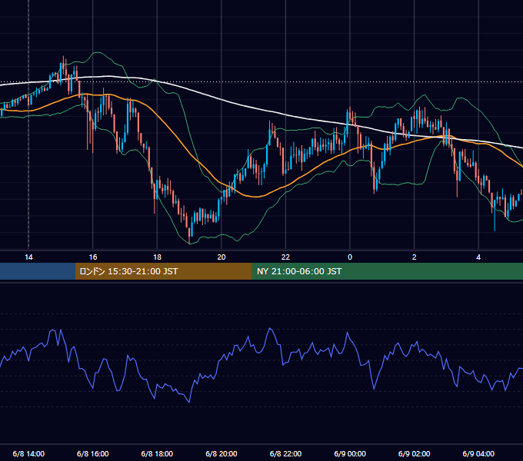
Task: Click the '0' time axis label
Action: coord(350,257)
